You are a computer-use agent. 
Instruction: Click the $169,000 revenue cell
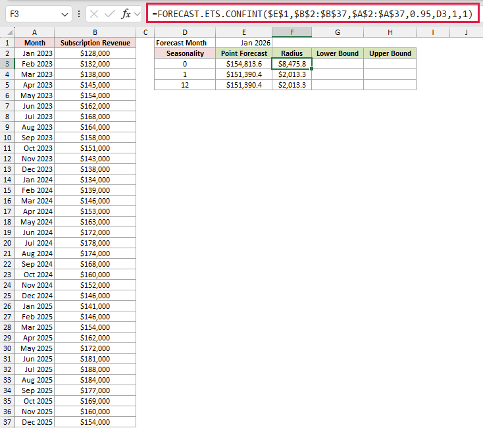[x=95, y=401]
